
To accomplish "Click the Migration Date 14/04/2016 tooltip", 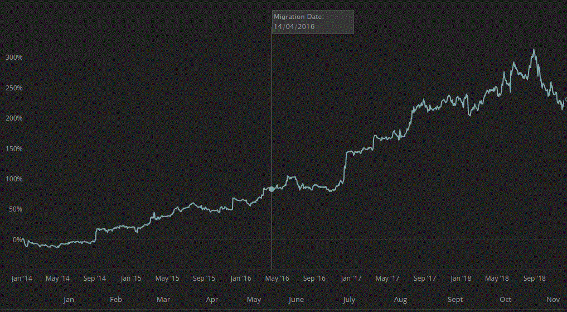I will pyautogui.click(x=313, y=22).
